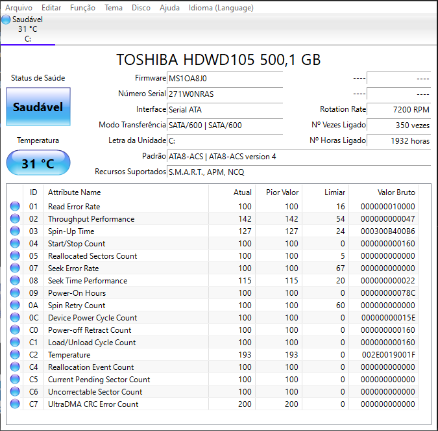Viewport: 438px width, 431px height.
Task: Open the Arquivo menu
Action: (x=19, y=8)
